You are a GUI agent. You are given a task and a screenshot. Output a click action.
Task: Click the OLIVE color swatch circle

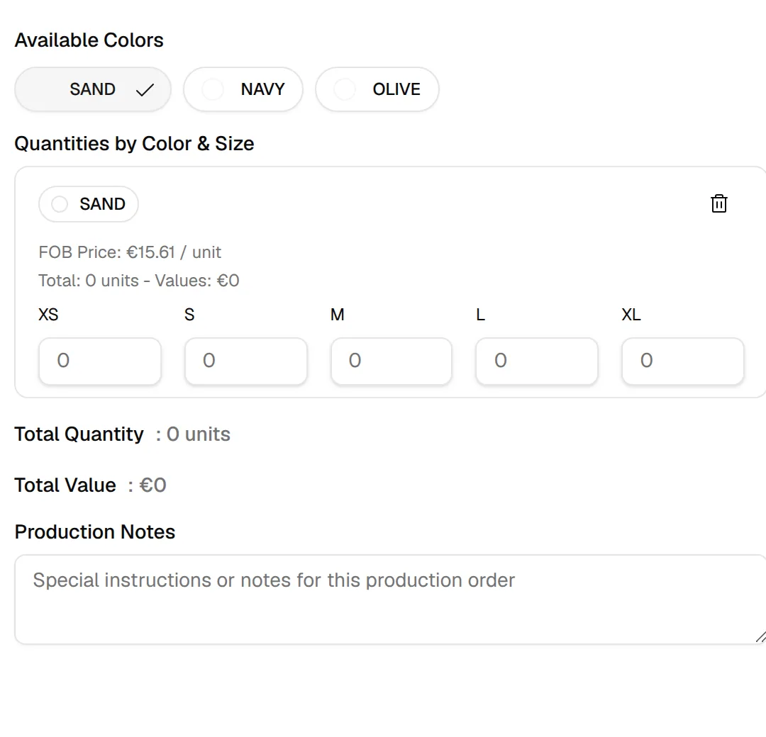coord(345,89)
